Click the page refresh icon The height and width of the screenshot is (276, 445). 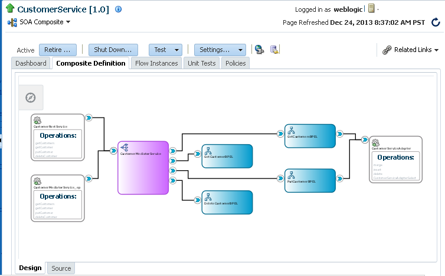436,22
